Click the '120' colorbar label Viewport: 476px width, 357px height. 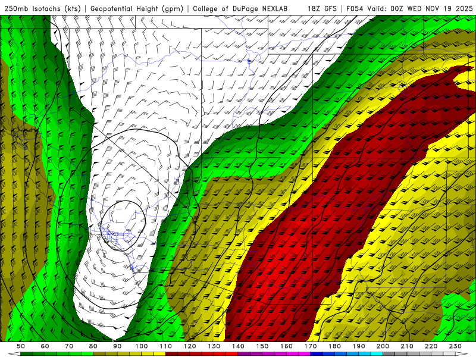click(x=190, y=346)
